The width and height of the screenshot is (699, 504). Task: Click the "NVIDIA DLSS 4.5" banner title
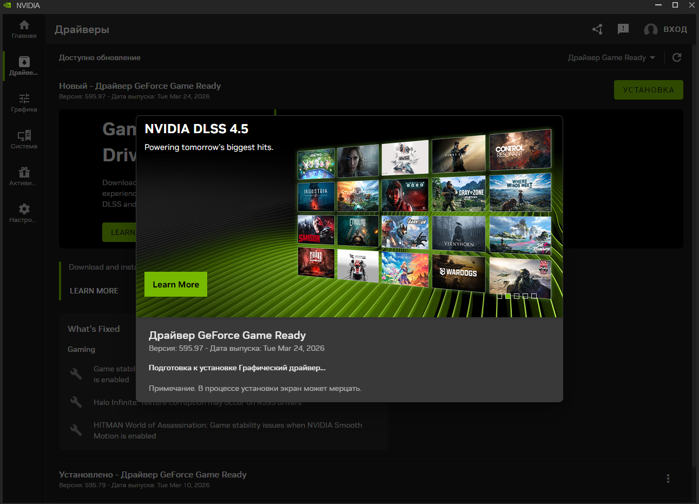(196, 129)
